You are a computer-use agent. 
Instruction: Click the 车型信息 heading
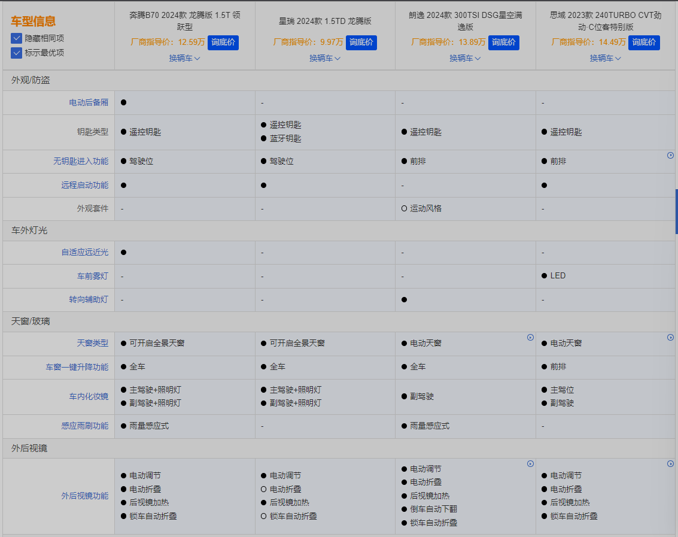click(34, 21)
